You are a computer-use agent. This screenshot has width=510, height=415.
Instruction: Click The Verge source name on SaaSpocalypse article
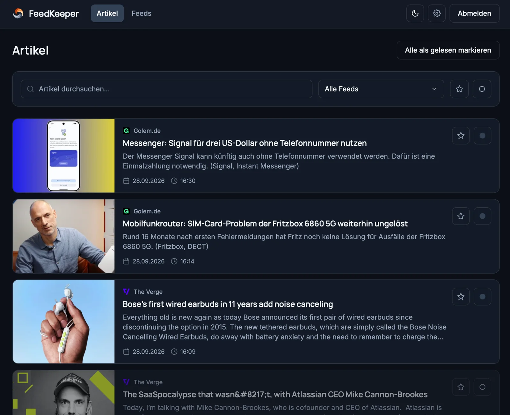tap(148, 382)
